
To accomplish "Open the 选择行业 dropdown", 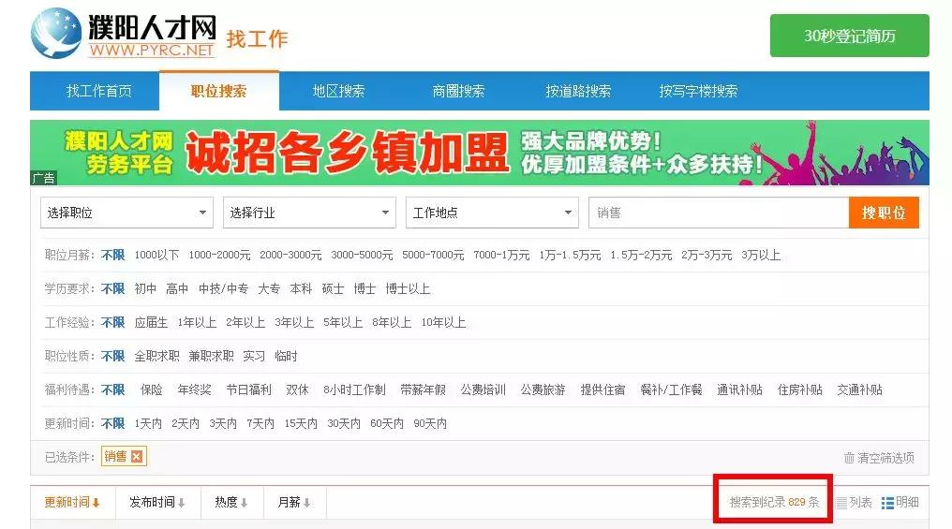I will pyautogui.click(x=309, y=213).
